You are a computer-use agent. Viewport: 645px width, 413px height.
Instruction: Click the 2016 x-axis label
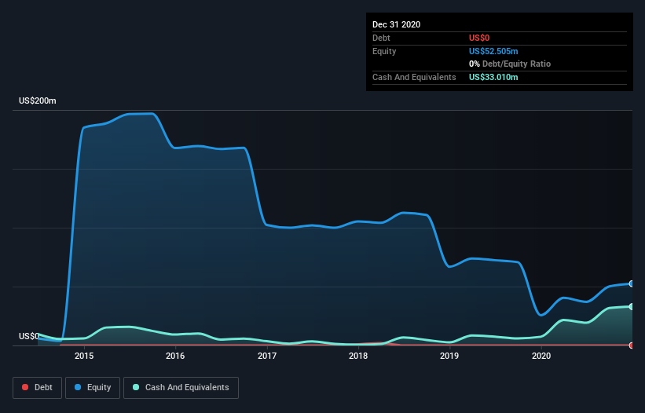(175, 356)
